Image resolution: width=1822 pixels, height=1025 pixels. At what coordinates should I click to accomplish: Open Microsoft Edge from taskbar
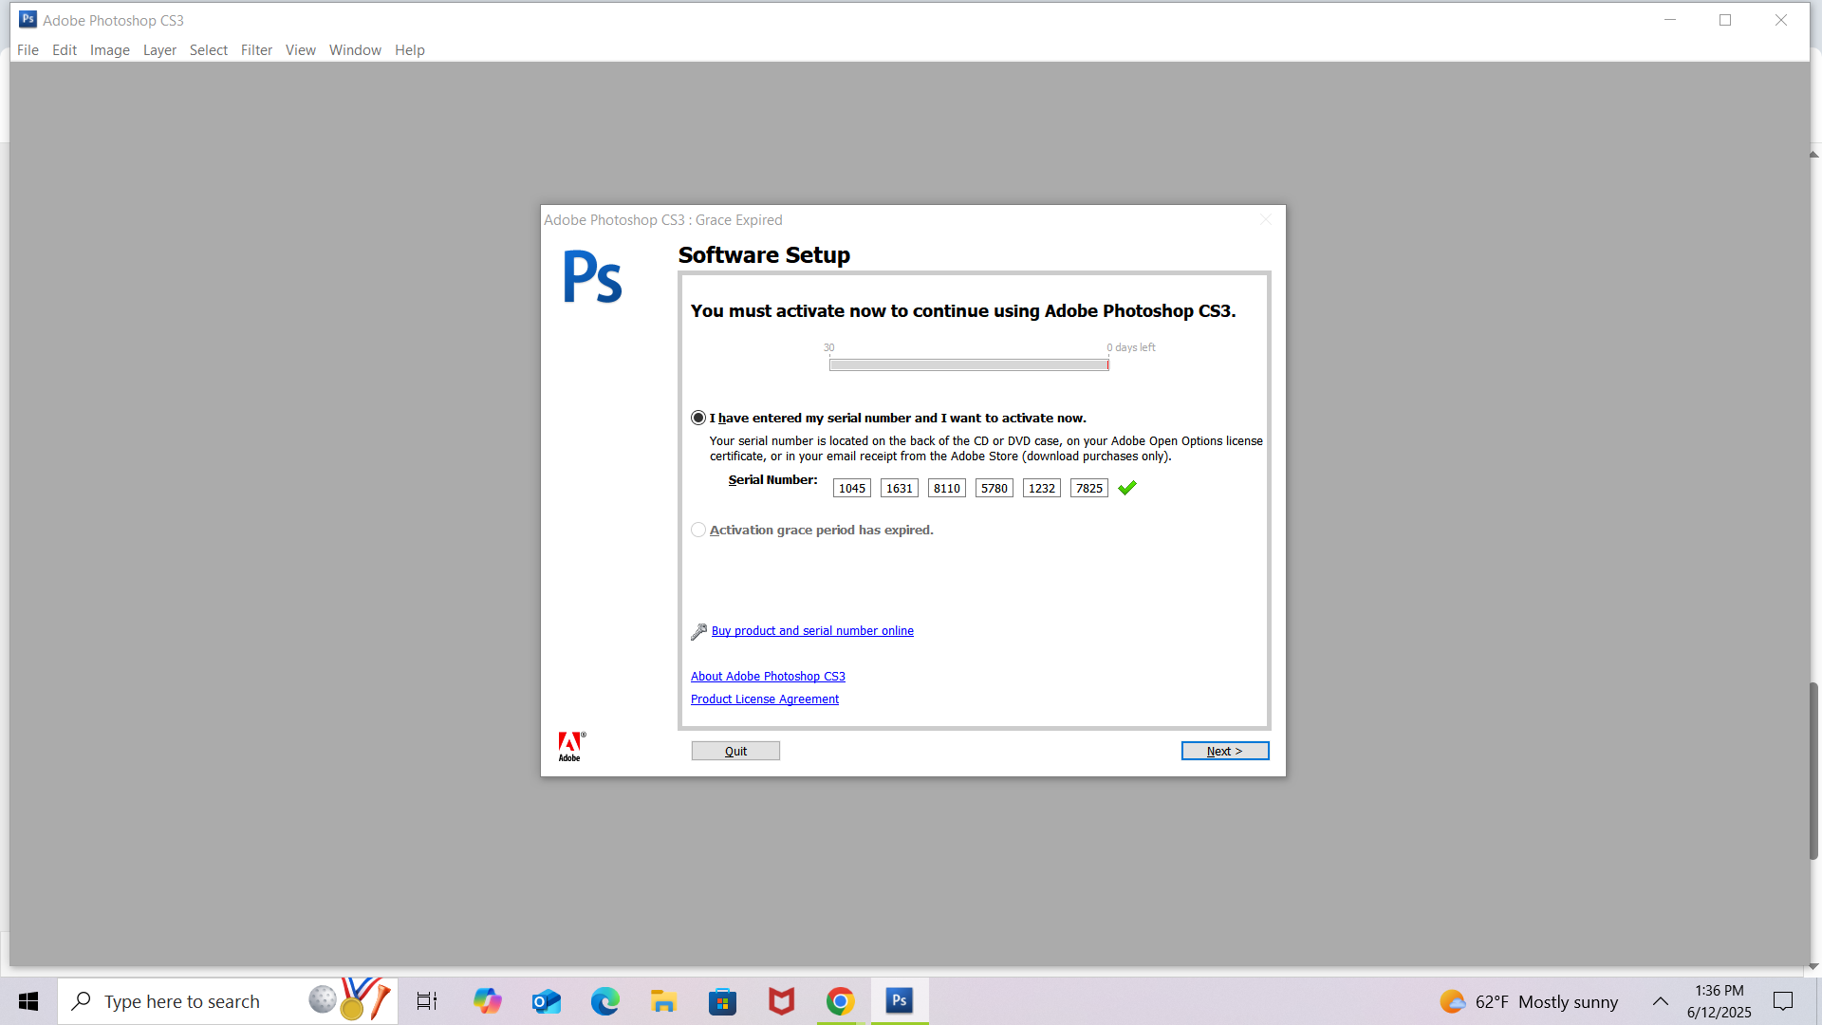tap(605, 1001)
